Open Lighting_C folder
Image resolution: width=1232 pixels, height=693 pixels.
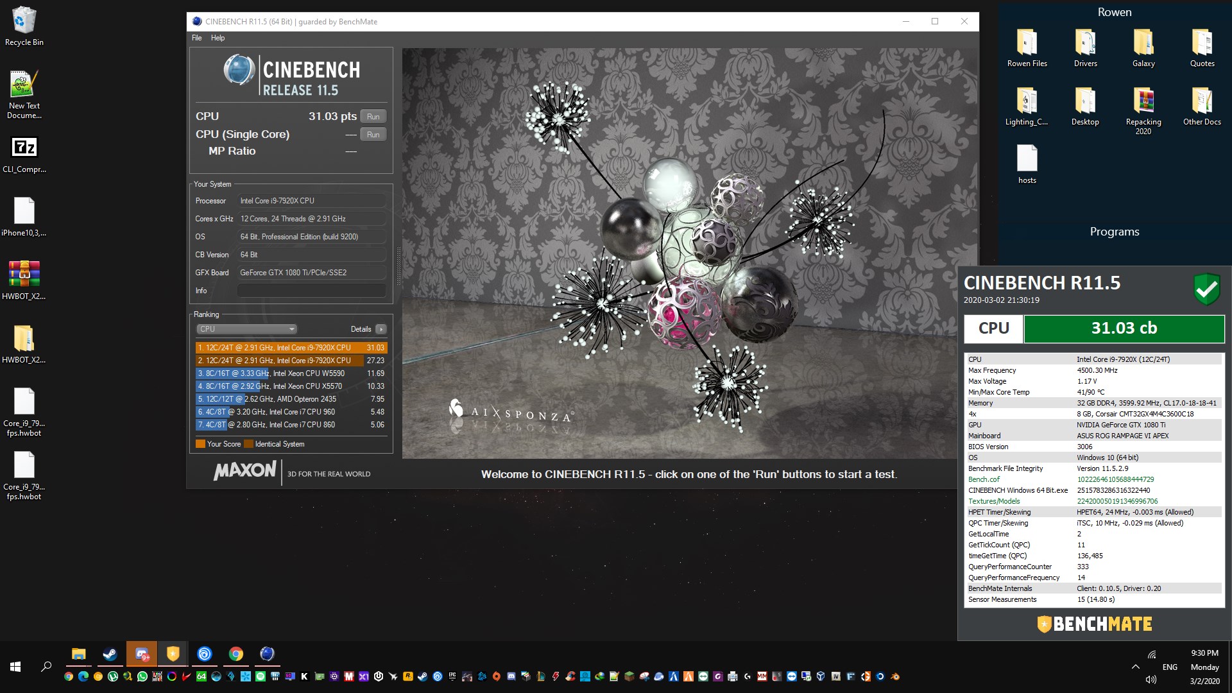(x=1027, y=107)
